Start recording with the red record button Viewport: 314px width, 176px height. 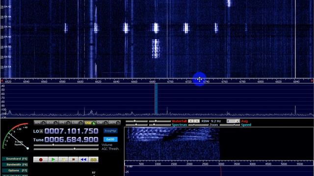tap(41, 160)
